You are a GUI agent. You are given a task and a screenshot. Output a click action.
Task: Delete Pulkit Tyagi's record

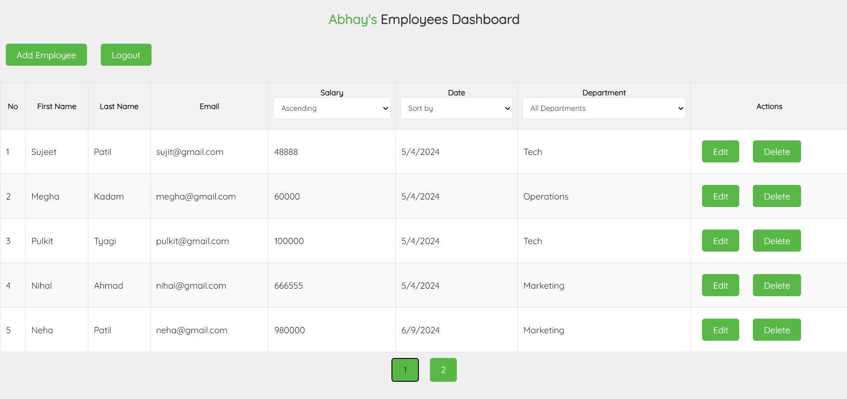pos(776,241)
